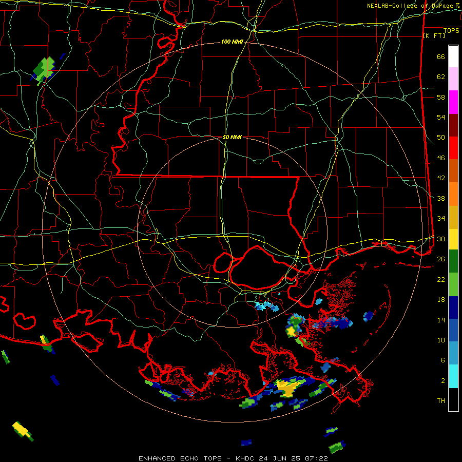
Task: Click the legend value '18'
Action: click(441, 300)
